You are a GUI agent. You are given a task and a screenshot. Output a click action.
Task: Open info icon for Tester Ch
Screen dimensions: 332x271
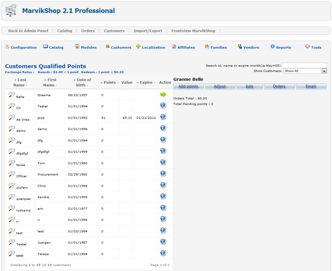163,106
